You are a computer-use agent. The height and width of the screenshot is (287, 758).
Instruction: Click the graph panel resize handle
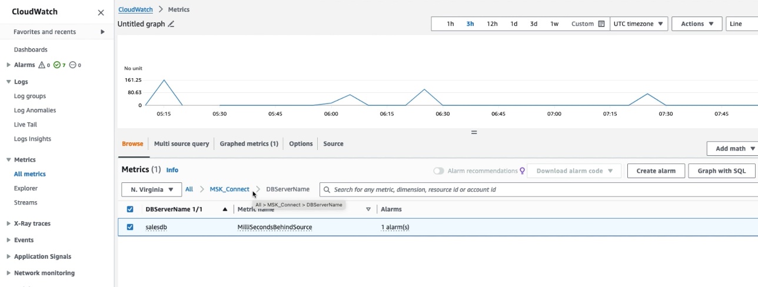(x=474, y=132)
